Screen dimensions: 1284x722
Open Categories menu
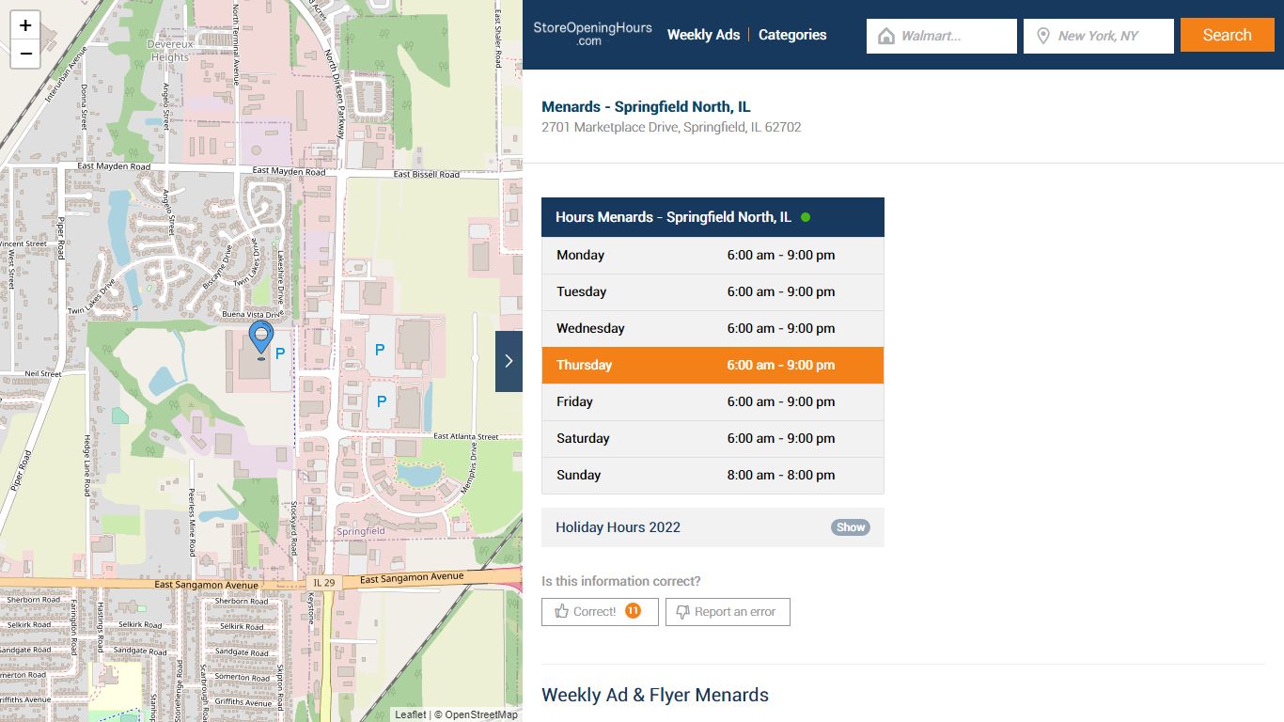(x=792, y=35)
